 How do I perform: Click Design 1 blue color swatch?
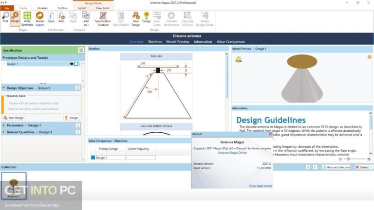pyautogui.click(x=93, y=157)
